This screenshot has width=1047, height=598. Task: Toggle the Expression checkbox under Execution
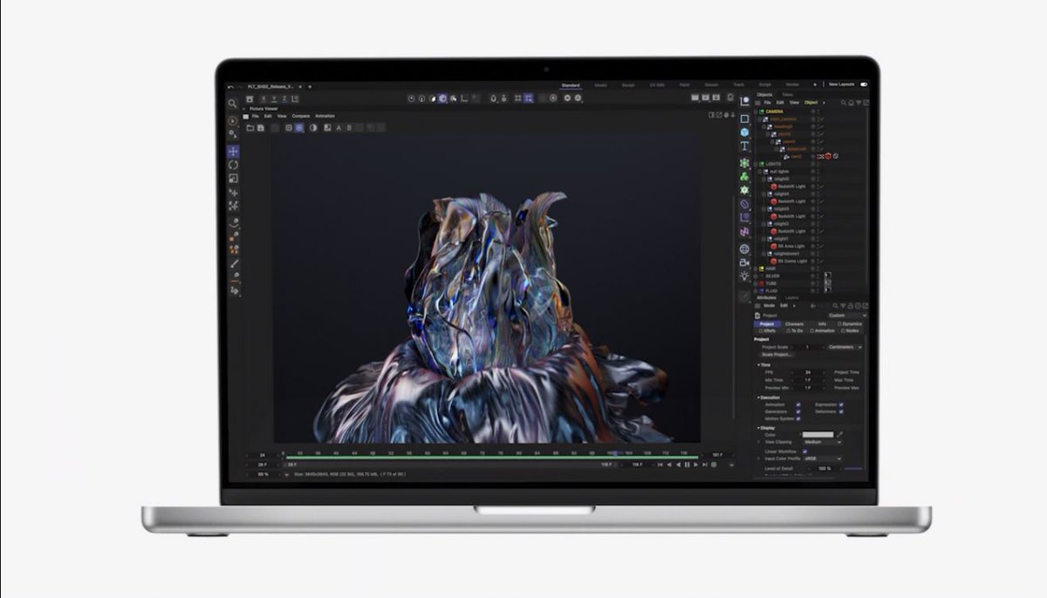(x=841, y=404)
